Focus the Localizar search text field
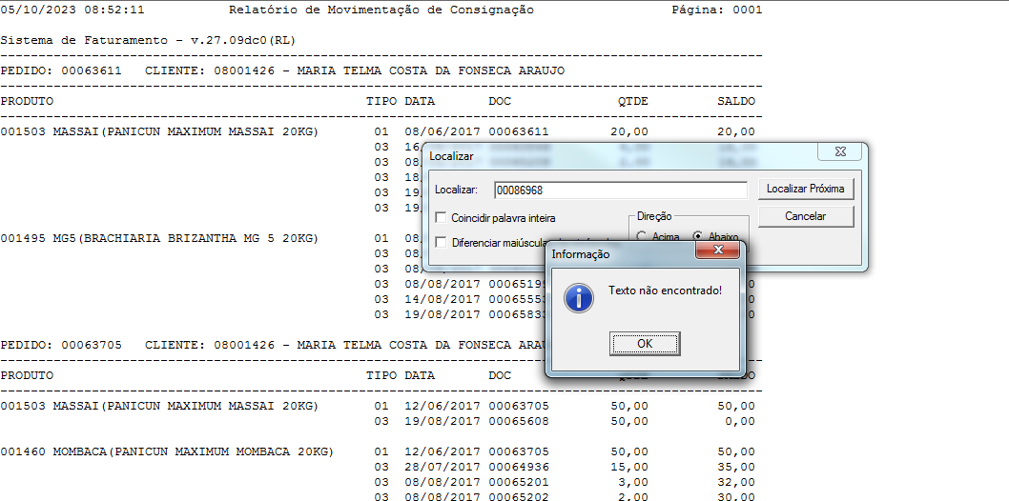The image size is (1009, 501). [621, 190]
